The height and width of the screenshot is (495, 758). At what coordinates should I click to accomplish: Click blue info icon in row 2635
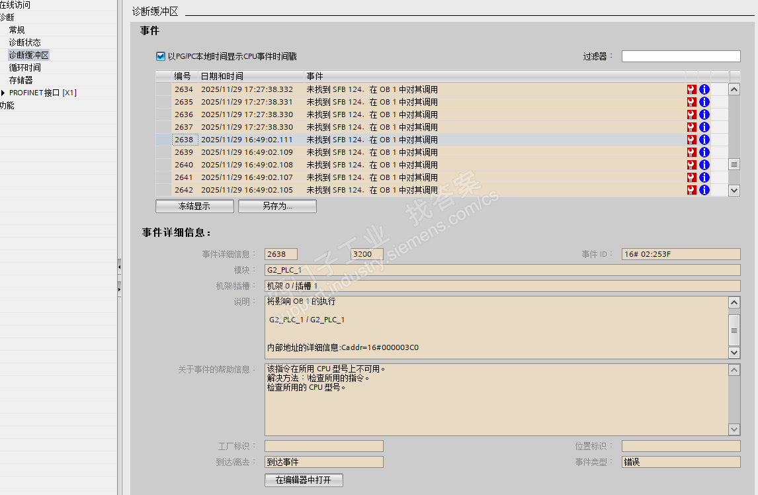pyautogui.click(x=704, y=102)
